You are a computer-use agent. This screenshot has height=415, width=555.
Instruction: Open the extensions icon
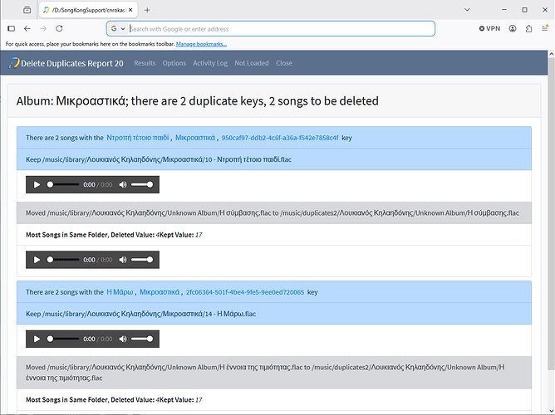(x=528, y=28)
